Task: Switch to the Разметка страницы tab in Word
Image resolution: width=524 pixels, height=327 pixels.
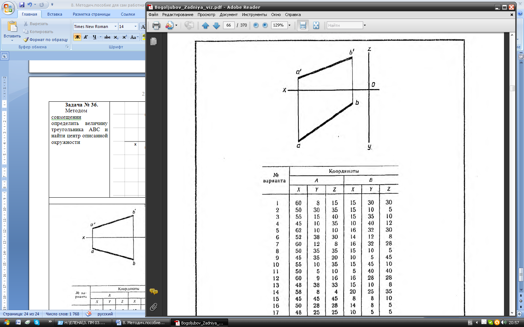Action: (91, 14)
